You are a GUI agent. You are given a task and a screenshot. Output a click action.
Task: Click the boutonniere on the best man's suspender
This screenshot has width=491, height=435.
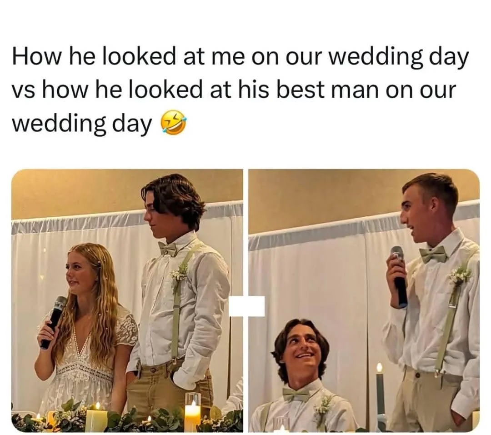coord(459,276)
